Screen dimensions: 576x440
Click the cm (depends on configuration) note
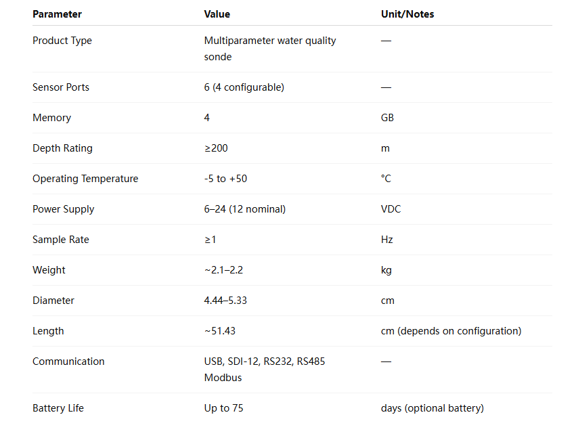(451, 331)
